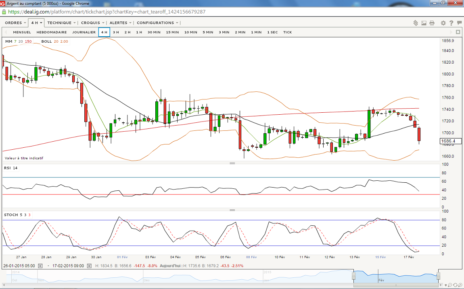Zoom in with magnifier plus icon
Viewport: 464px width, 289px height.
460,285
